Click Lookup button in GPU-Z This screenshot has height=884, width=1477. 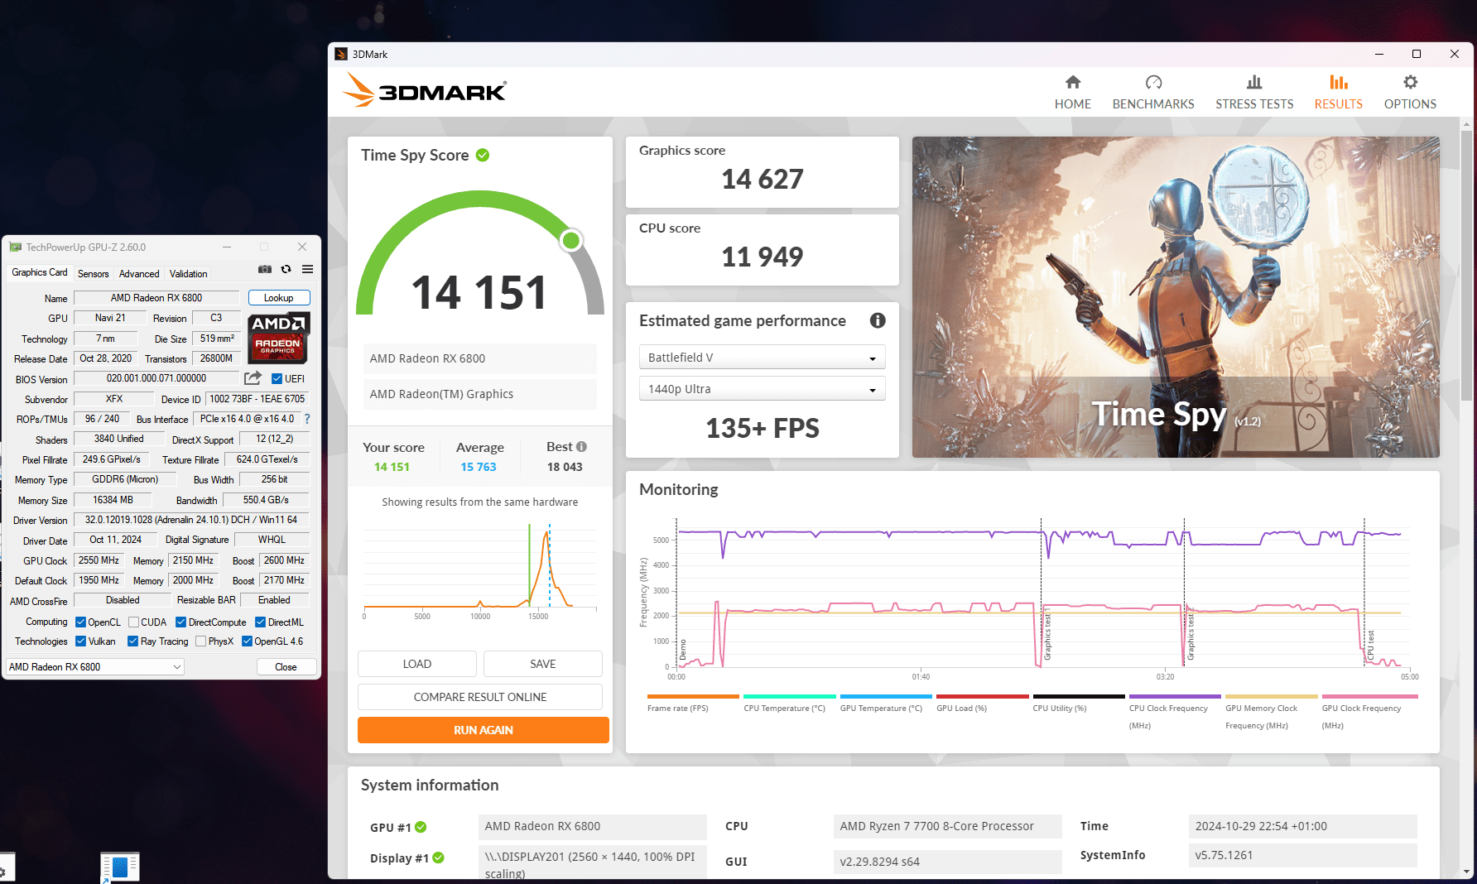[x=279, y=298]
